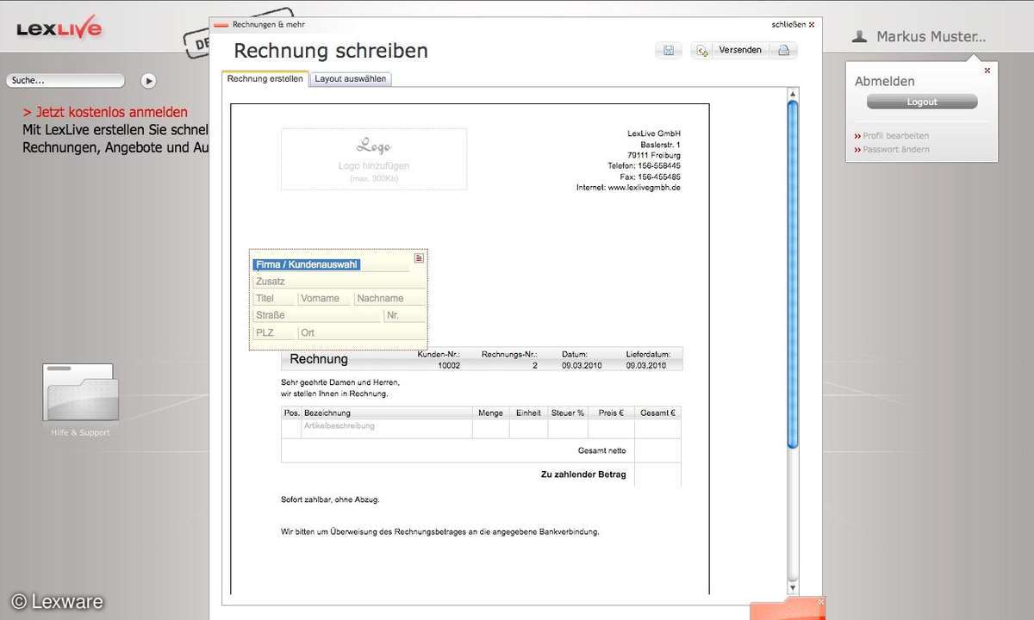Close the Abmelden popup with the x
Viewport: 1034px width, 620px height.
coord(987,71)
